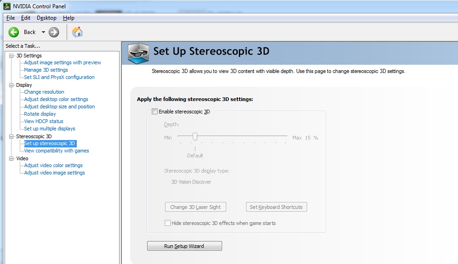458x264 pixels.
Task: Click the green Back arrow icon
Action: [x=14, y=32]
